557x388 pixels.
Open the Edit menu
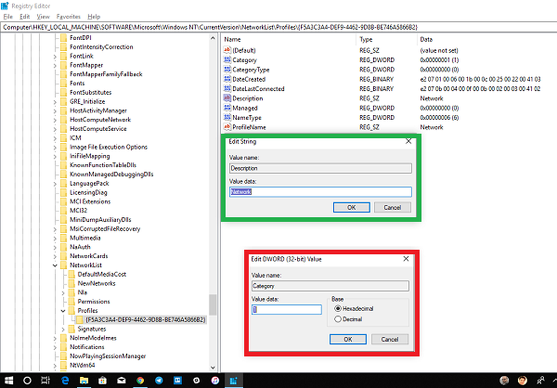point(25,17)
